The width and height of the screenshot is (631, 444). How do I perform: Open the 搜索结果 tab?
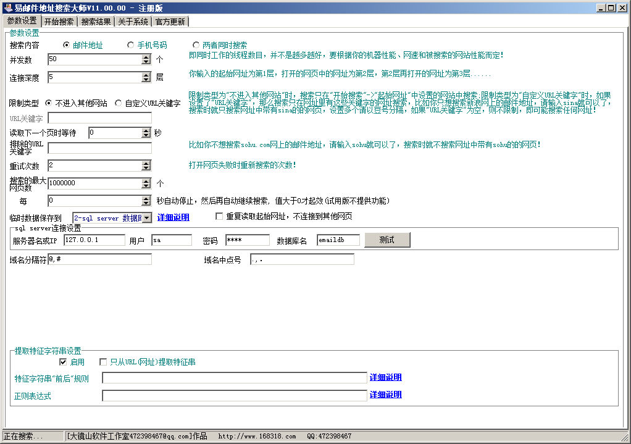(x=96, y=22)
